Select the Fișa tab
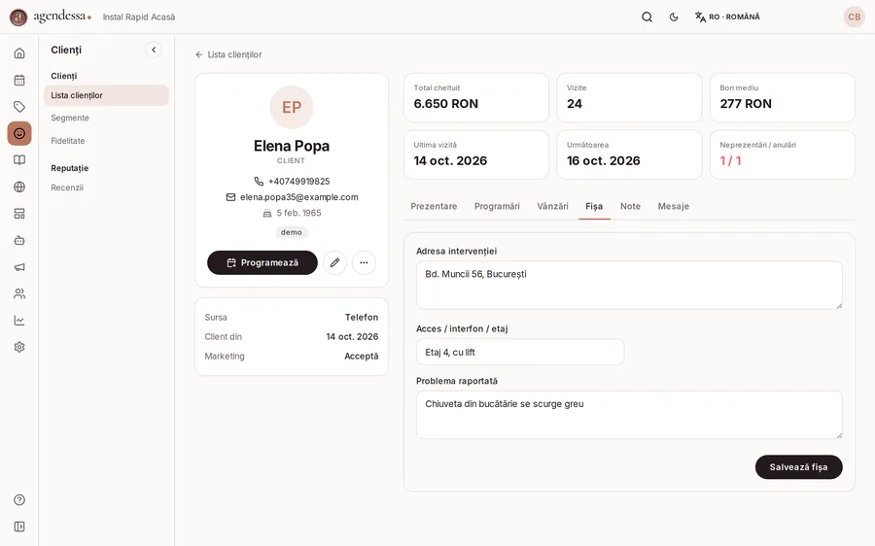The width and height of the screenshot is (875, 546). [x=594, y=206]
